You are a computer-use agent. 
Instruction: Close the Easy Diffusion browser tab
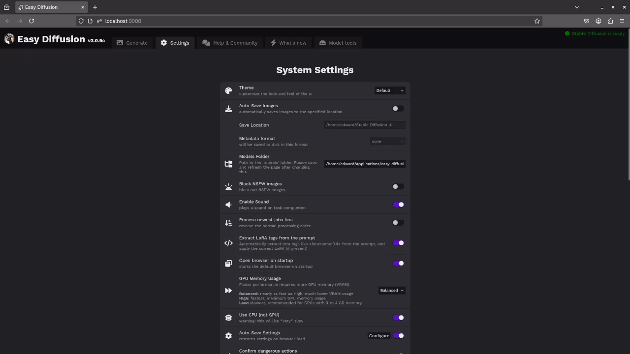[83, 7]
